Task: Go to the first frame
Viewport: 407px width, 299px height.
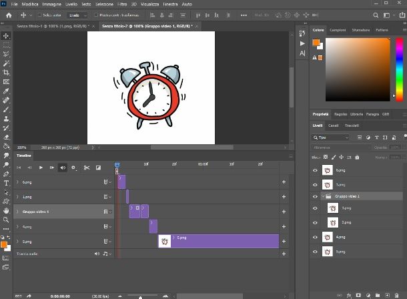Action: [19, 168]
